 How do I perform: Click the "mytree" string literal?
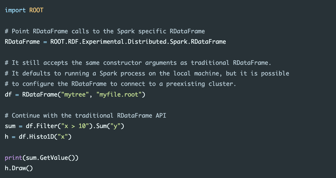[x=75, y=94]
